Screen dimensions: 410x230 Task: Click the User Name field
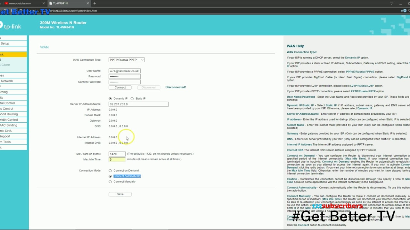(x=124, y=71)
